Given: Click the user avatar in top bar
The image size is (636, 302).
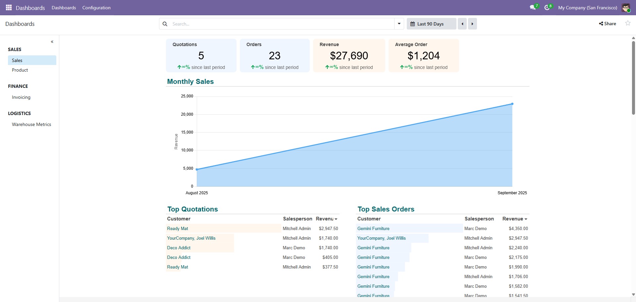Looking at the screenshot, I should click(x=626, y=8).
